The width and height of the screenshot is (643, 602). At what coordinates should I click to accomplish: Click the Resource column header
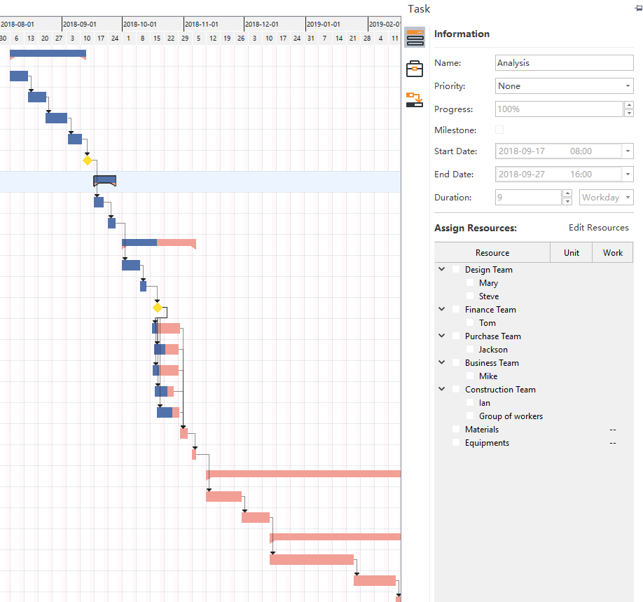click(492, 253)
